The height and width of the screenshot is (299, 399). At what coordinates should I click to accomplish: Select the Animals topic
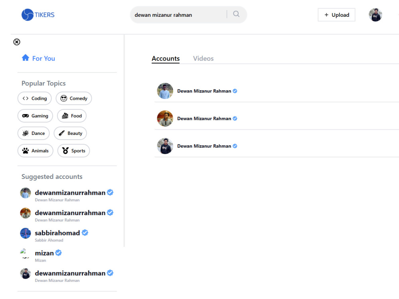point(36,151)
